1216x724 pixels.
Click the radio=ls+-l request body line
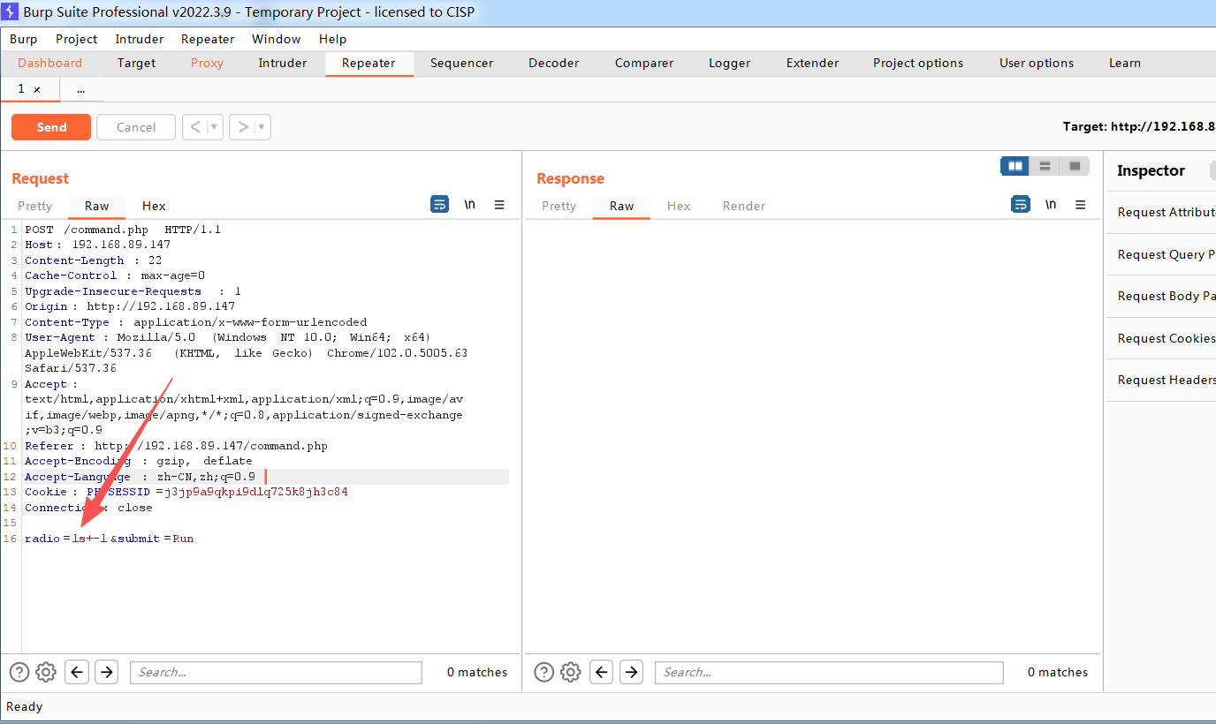coord(110,539)
